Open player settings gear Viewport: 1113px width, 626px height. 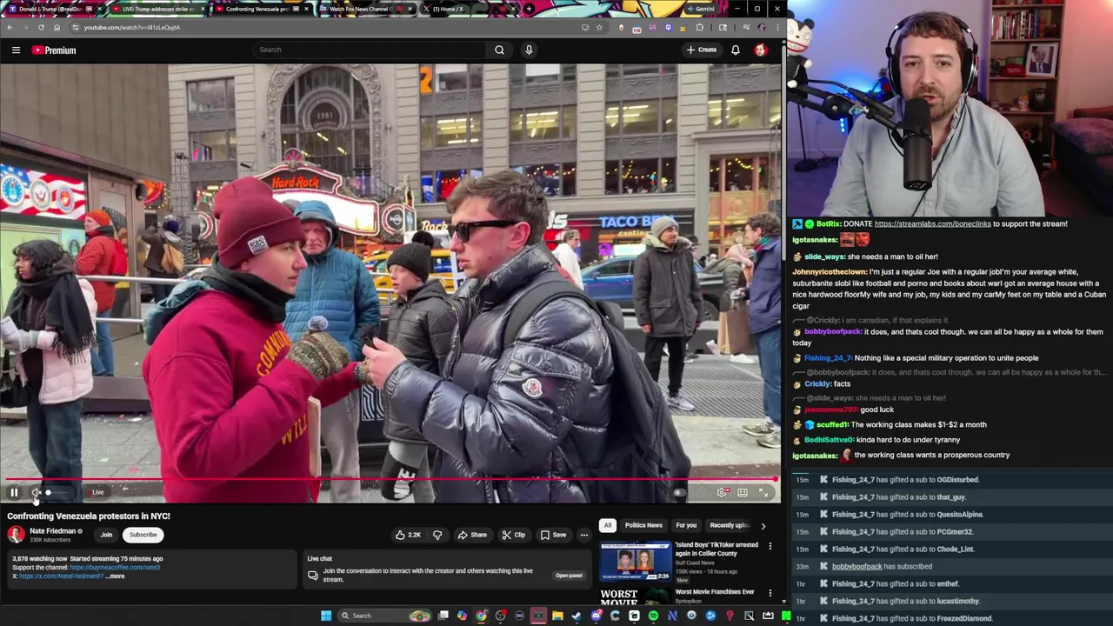pyautogui.click(x=722, y=493)
